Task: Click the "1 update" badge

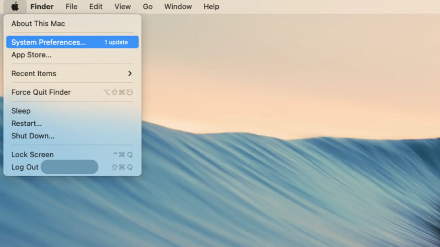Action: coord(116,42)
